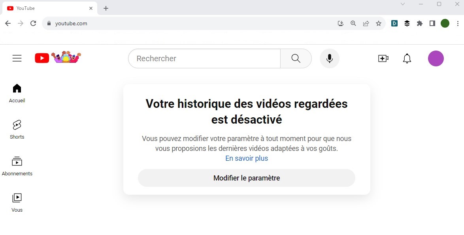
Task: Go back with browser back arrow
Action: click(8, 23)
